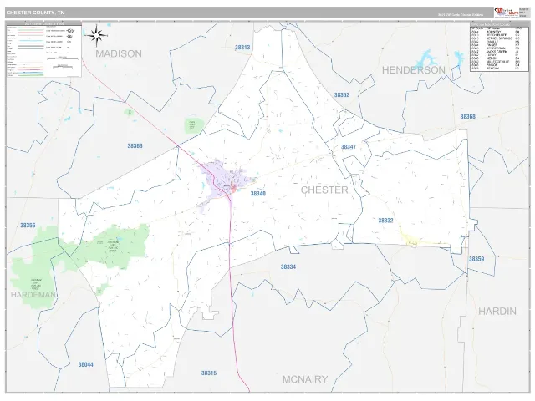The height and width of the screenshot is (401, 535).
Task: Click ZIP code label 38313
Action: (x=242, y=48)
